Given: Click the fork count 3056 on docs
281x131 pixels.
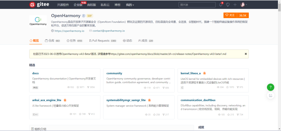Looking at the screenshot, I should (91, 87).
